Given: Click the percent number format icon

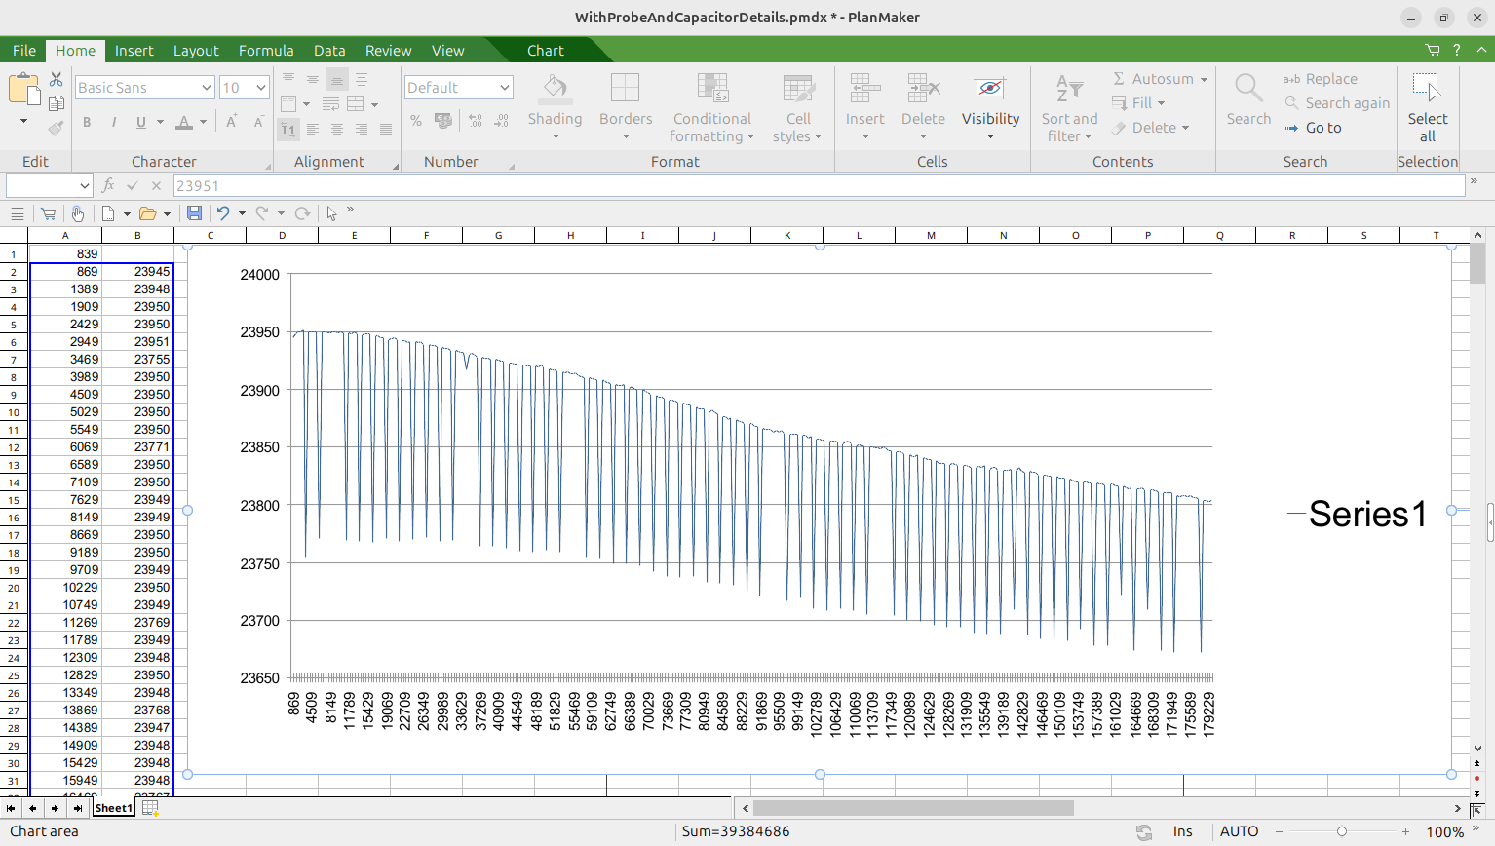Looking at the screenshot, I should coord(416,121).
